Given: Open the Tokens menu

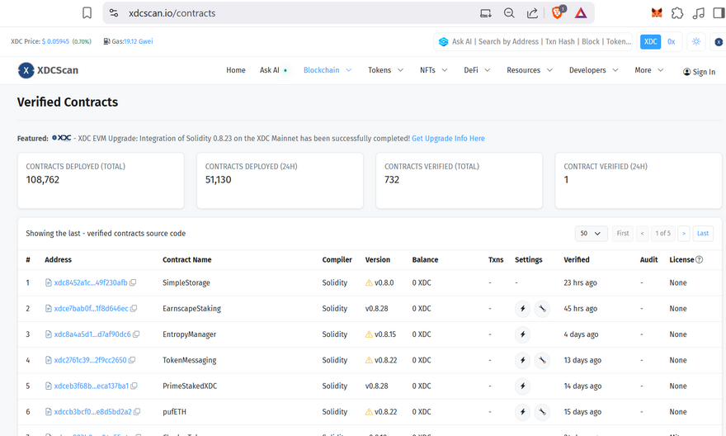Looking at the screenshot, I should click(385, 70).
